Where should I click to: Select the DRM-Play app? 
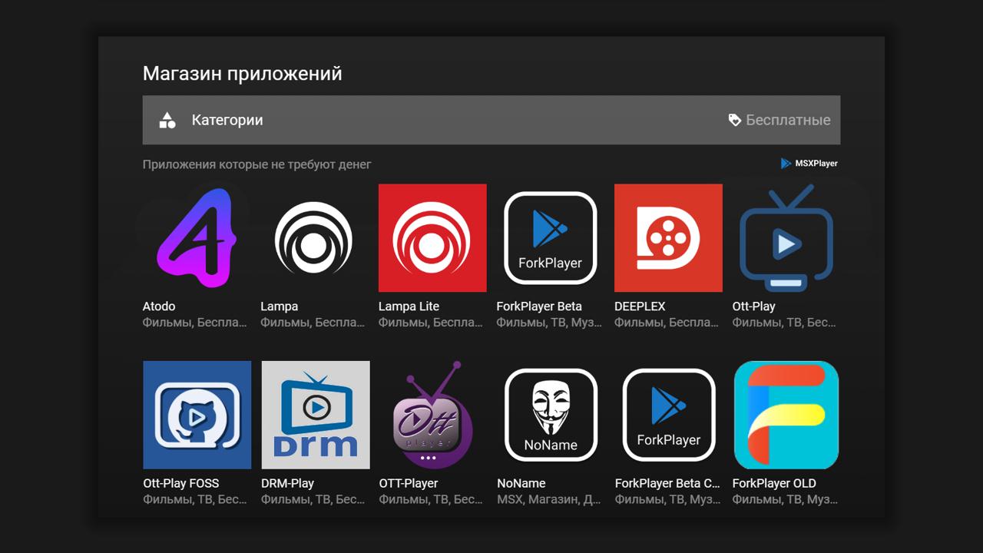tap(315, 415)
